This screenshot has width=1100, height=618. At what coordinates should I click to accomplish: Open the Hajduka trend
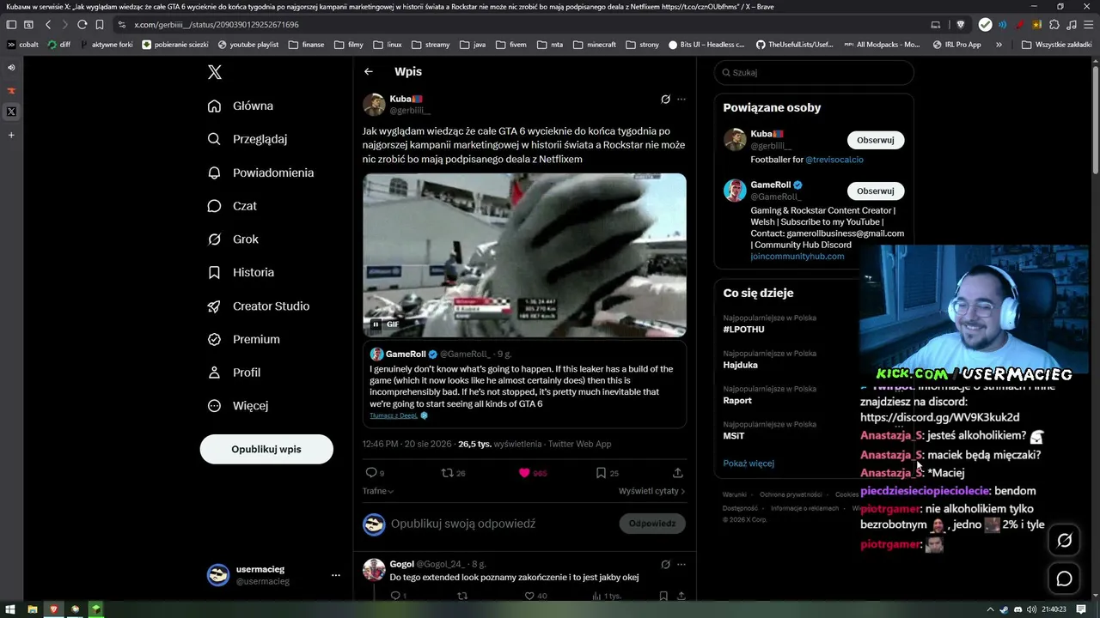[740, 365]
